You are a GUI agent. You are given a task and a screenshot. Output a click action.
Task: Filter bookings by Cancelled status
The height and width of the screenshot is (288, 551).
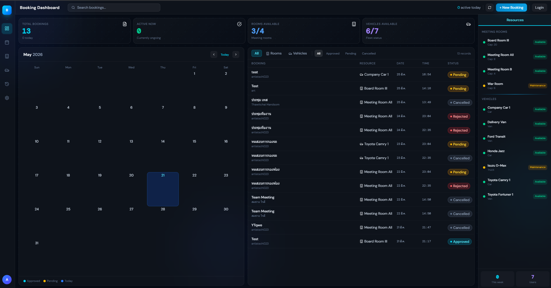(x=369, y=54)
